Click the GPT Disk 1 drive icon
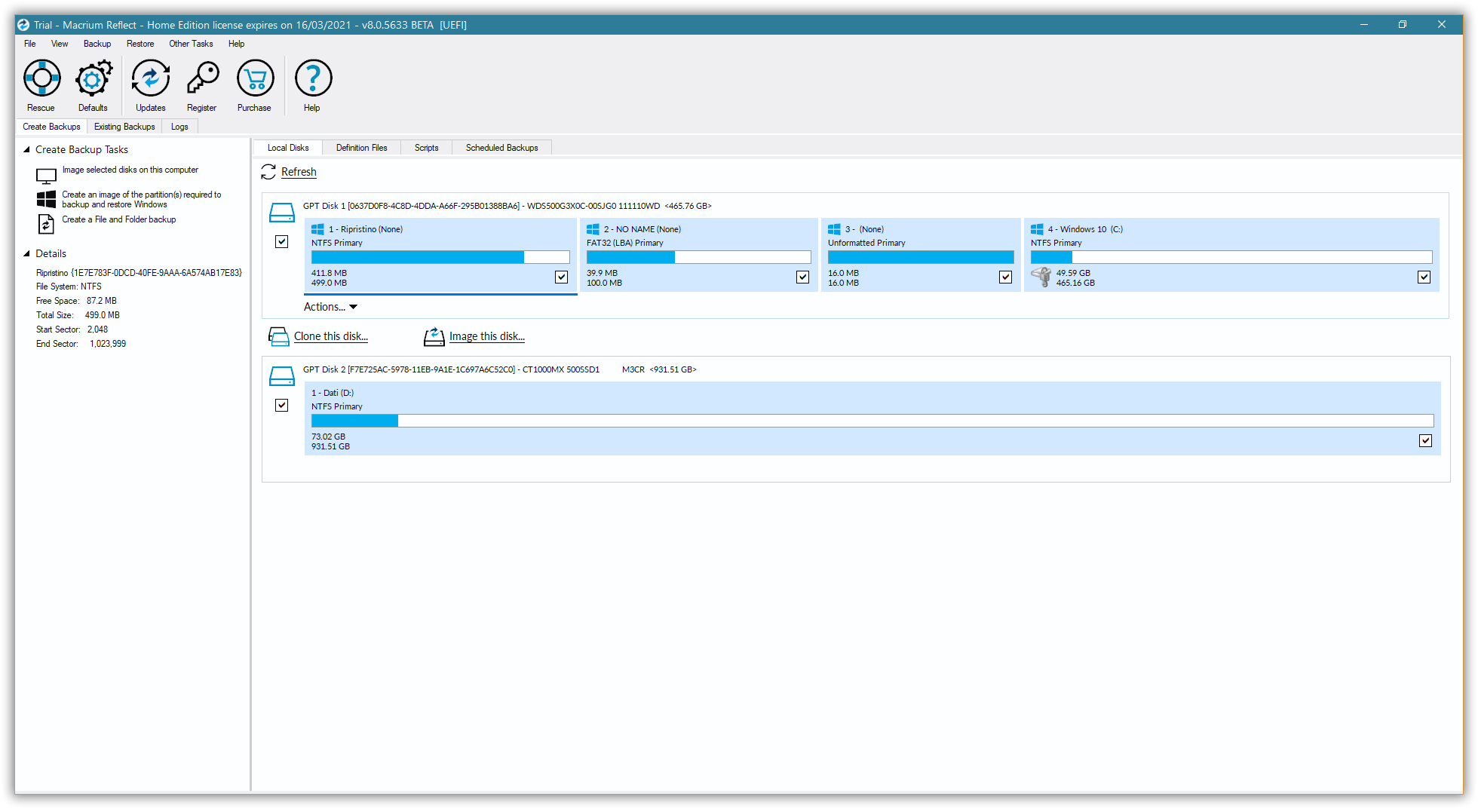Screen dimensions: 1478x809 282,213
